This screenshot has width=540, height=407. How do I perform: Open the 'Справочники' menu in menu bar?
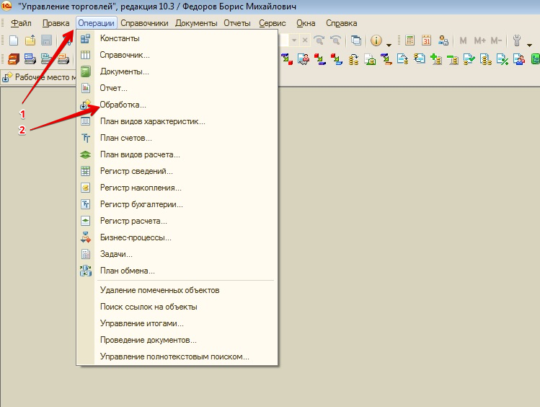click(x=144, y=23)
